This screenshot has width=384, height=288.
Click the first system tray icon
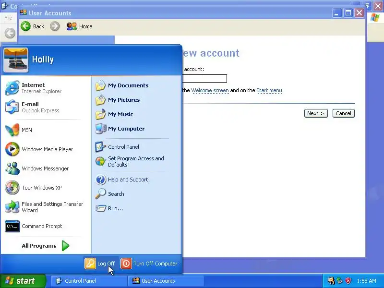[x=331, y=281]
